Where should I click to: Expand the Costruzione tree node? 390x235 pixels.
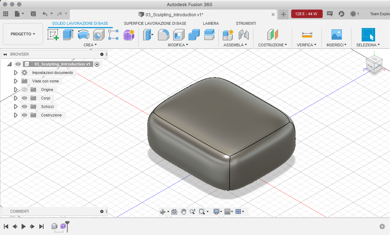[x=16, y=115]
